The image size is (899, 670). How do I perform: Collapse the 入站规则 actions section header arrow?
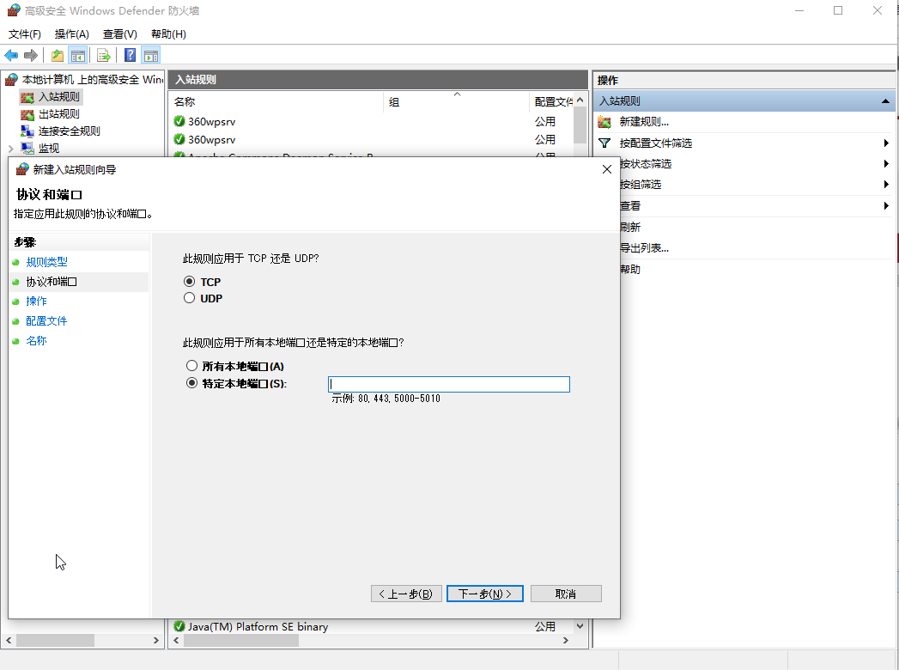[886, 101]
